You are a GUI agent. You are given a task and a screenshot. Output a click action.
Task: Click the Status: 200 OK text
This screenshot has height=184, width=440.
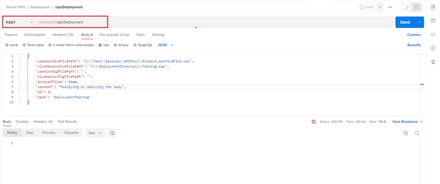(331, 121)
